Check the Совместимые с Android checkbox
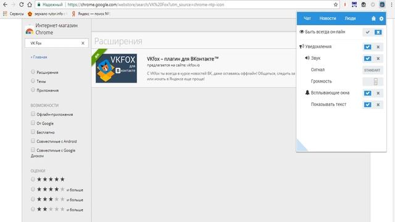The height and width of the screenshot is (222, 395). coord(33,141)
